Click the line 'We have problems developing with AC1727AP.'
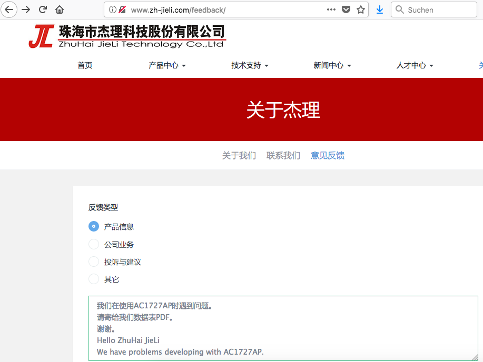This screenshot has width=483, height=362. point(180,352)
